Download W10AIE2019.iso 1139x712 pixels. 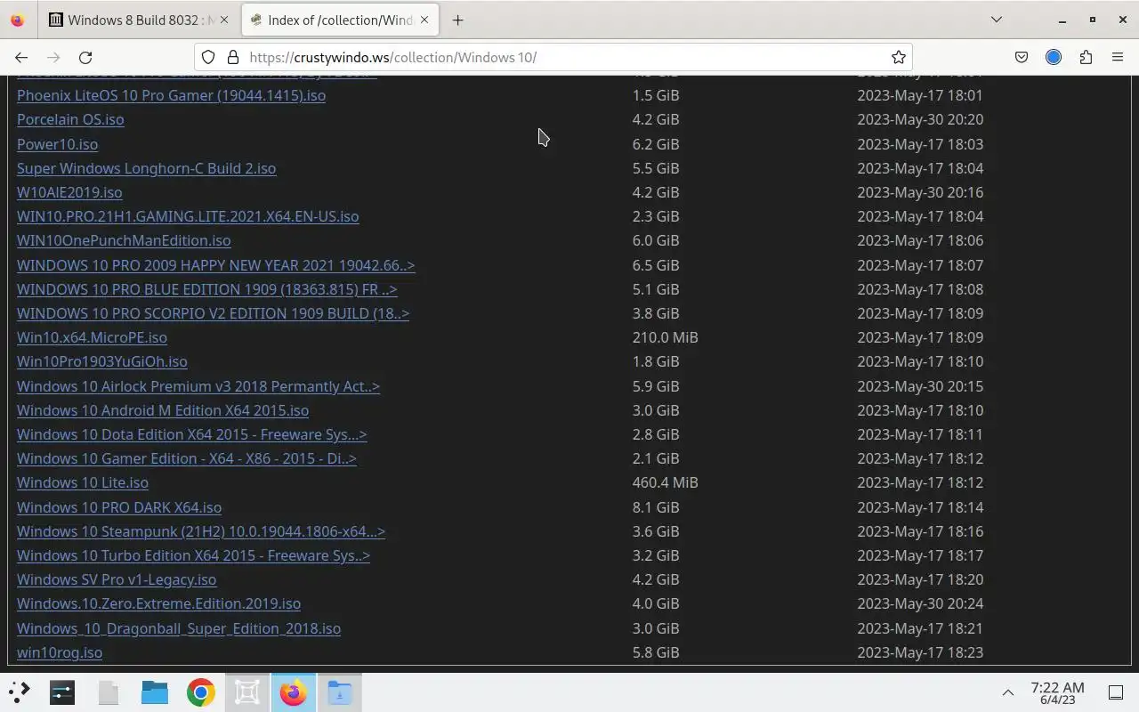[69, 192]
